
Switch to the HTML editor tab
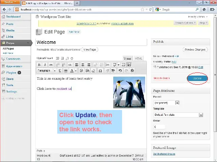tap(138, 58)
